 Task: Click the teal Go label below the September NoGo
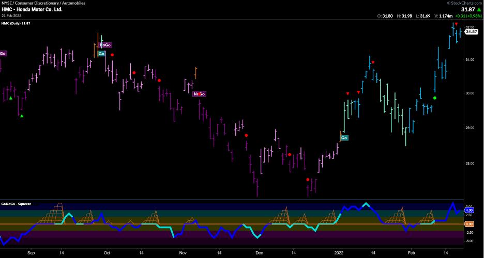click(x=101, y=54)
